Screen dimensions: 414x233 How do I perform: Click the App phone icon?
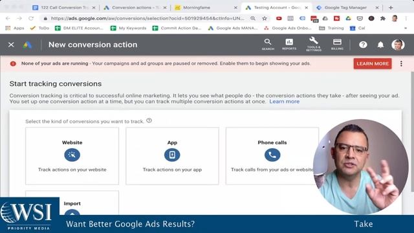(172, 155)
